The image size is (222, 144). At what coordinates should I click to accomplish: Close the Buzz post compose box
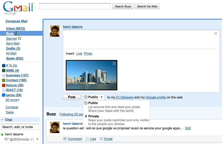point(215,33)
